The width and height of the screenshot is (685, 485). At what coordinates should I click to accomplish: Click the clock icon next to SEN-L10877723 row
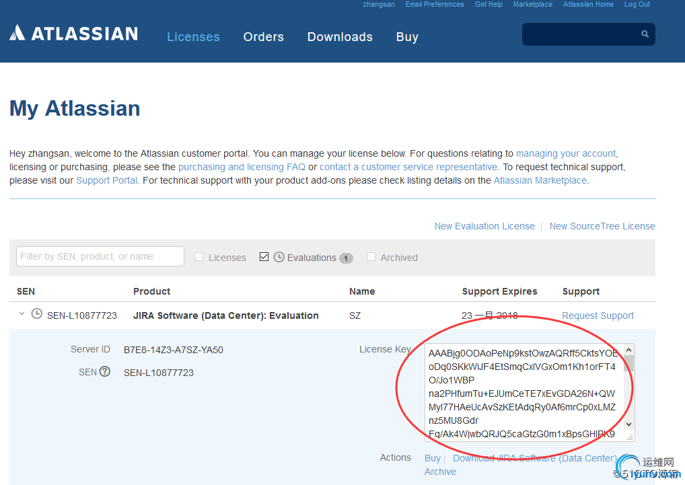coord(37,314)
